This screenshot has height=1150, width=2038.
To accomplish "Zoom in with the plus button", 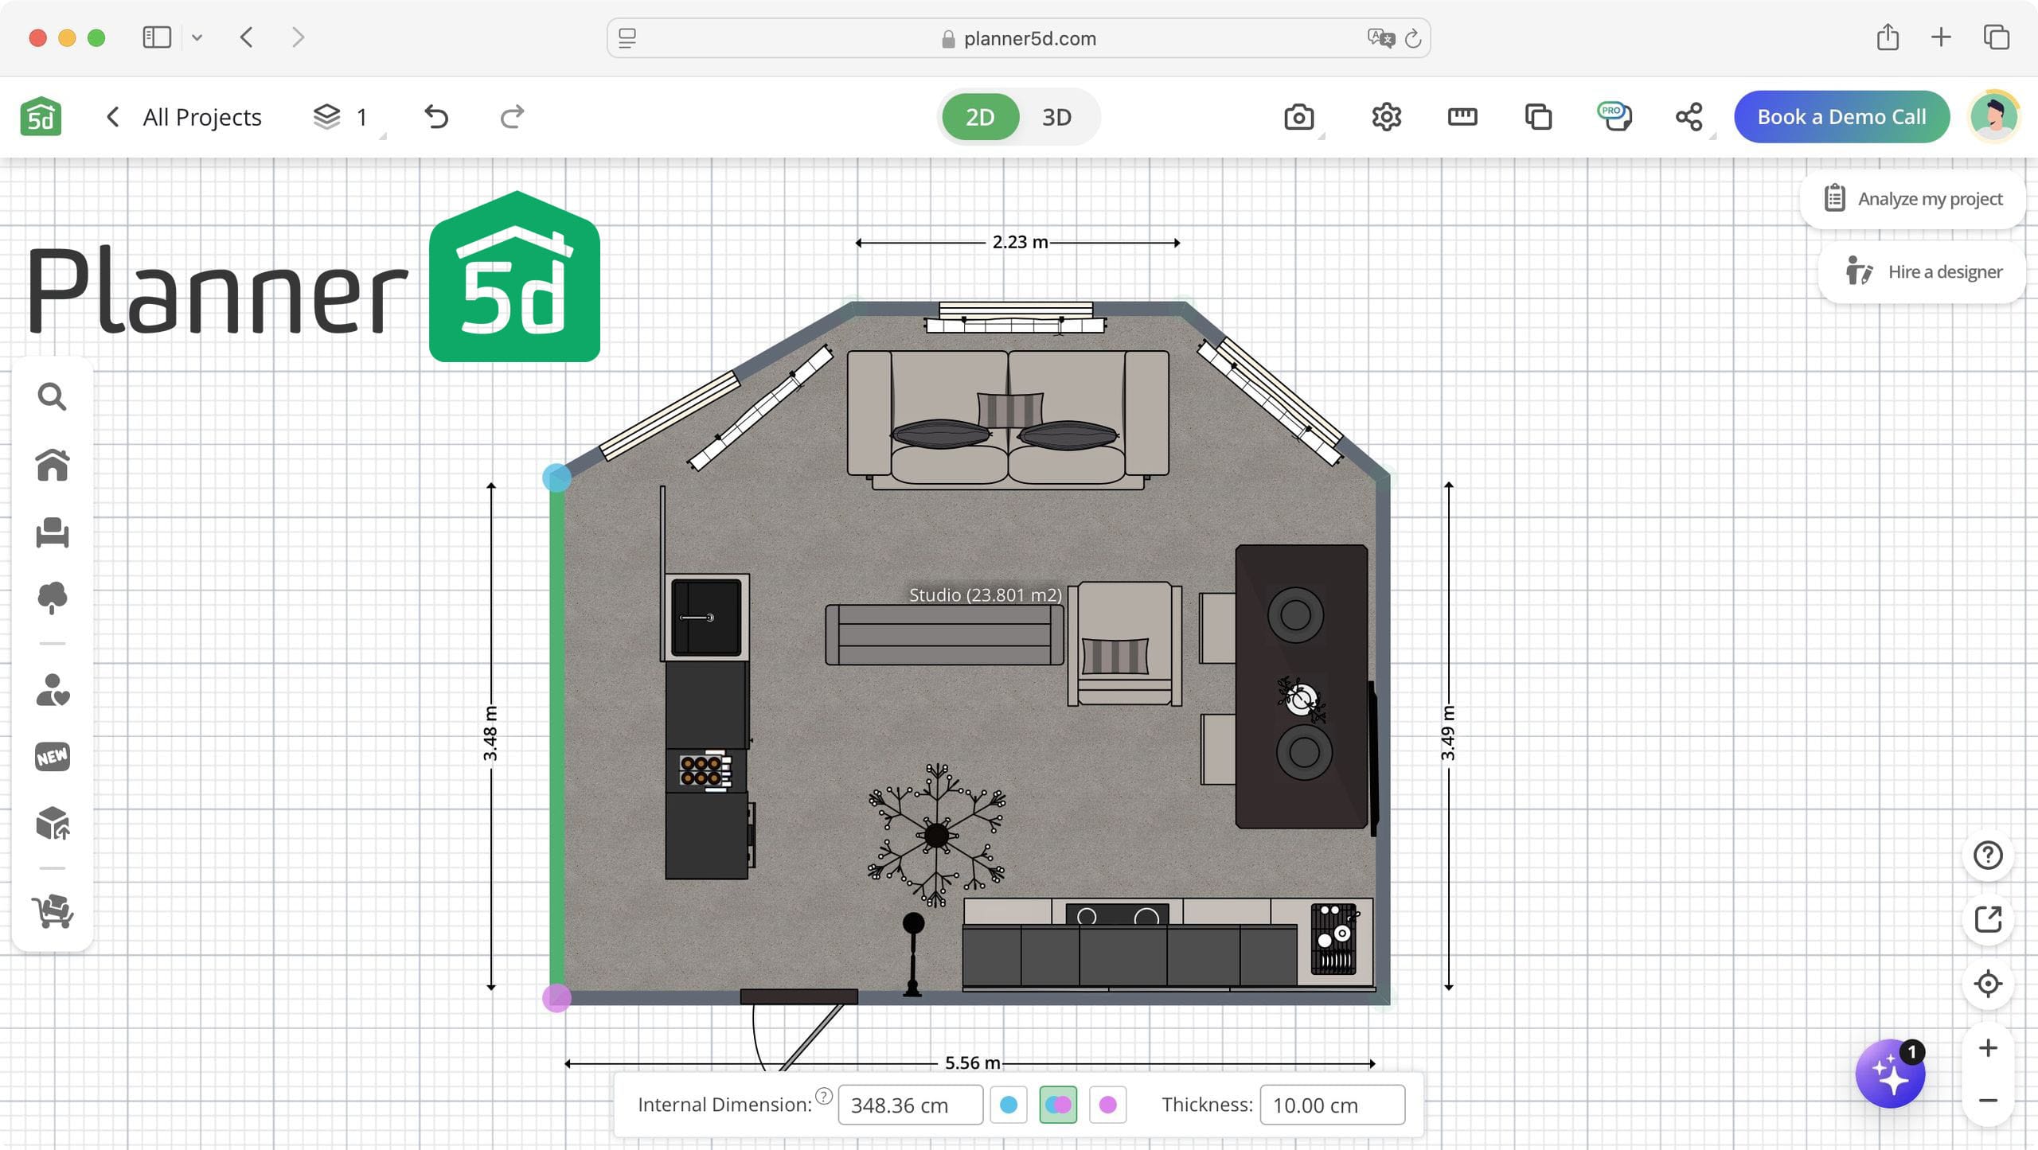I will coord(1988,1048).
